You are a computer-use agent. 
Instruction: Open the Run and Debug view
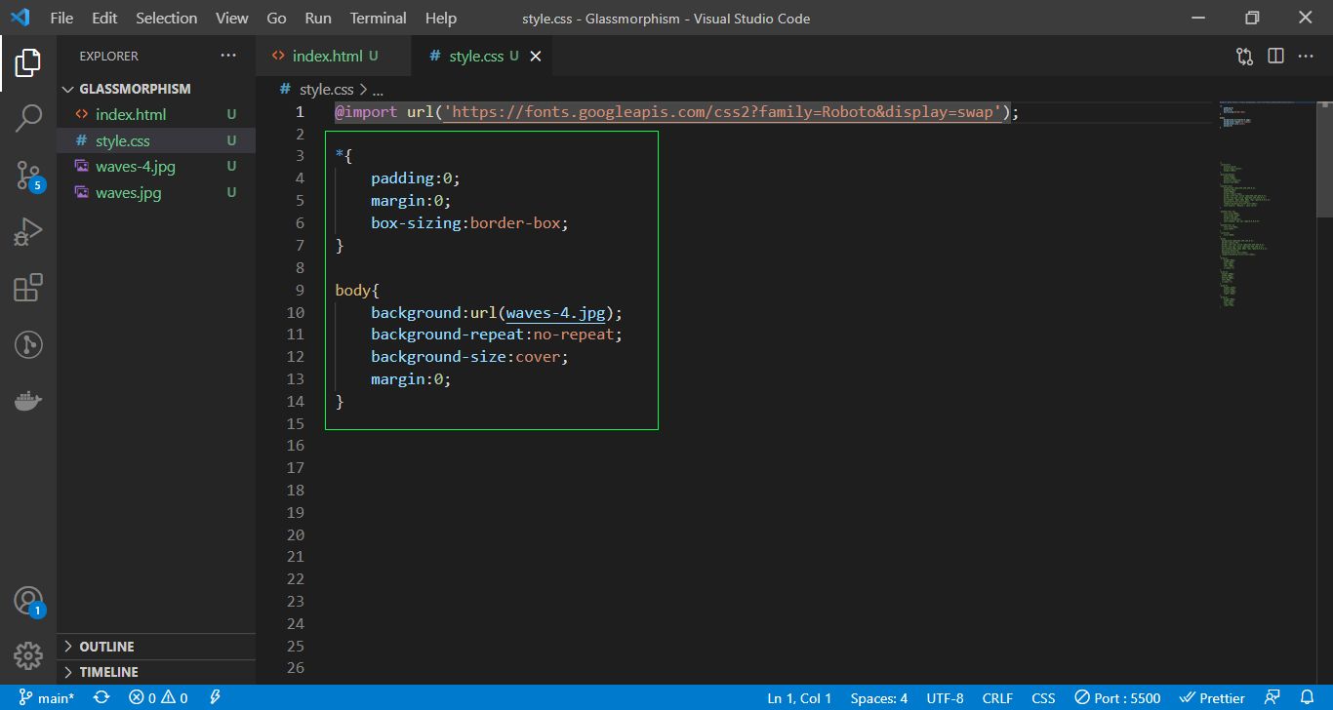28,232
